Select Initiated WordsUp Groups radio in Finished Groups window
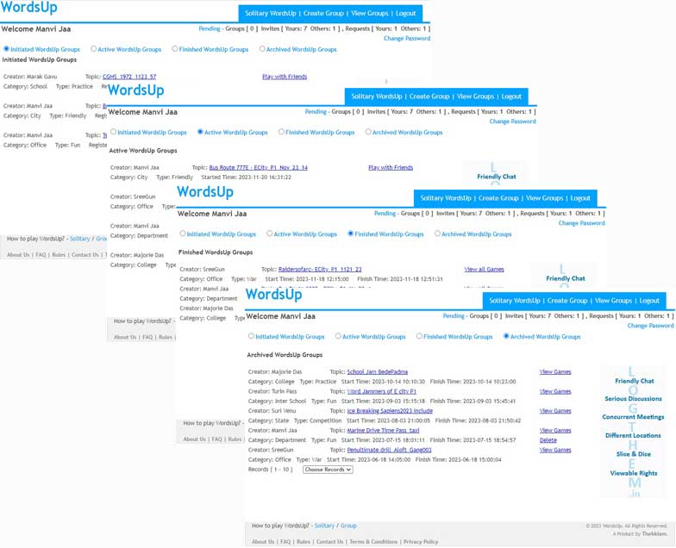Screen dimensions: 676x548 [183, 234]
